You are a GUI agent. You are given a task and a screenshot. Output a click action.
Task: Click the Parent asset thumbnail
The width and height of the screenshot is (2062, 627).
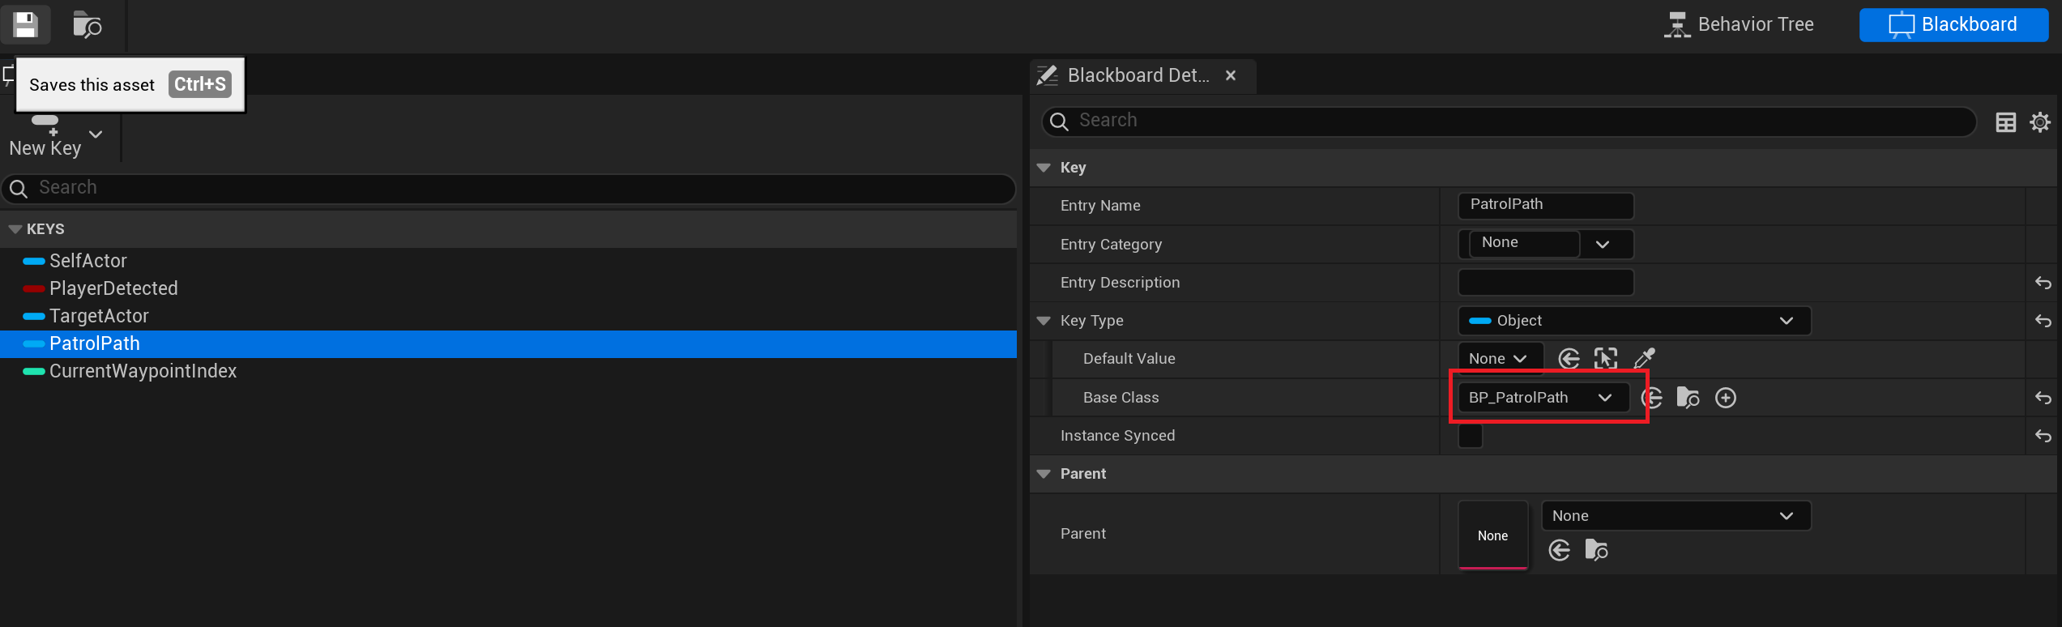tap(1493, 535)
